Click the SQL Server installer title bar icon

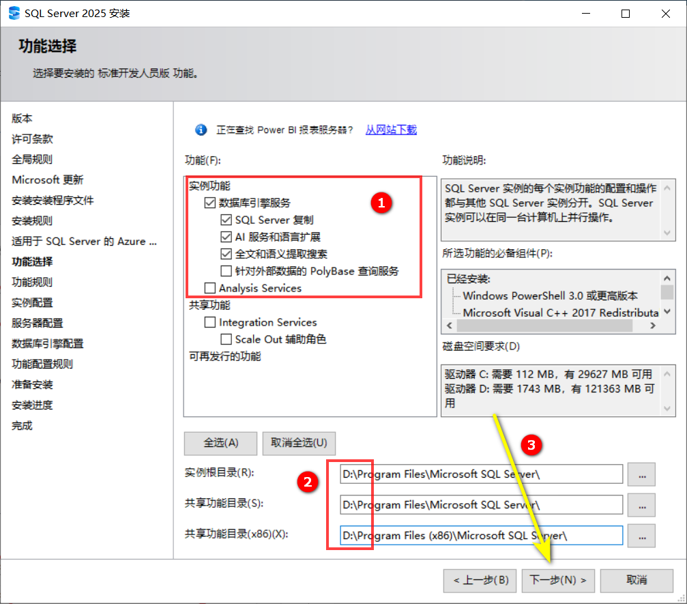(x=14, y=13)
